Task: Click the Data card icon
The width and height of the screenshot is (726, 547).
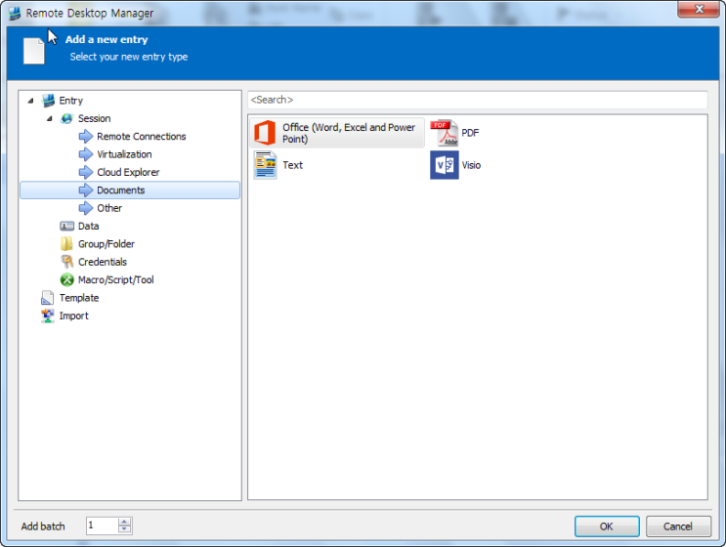Action: pos(66,227)
